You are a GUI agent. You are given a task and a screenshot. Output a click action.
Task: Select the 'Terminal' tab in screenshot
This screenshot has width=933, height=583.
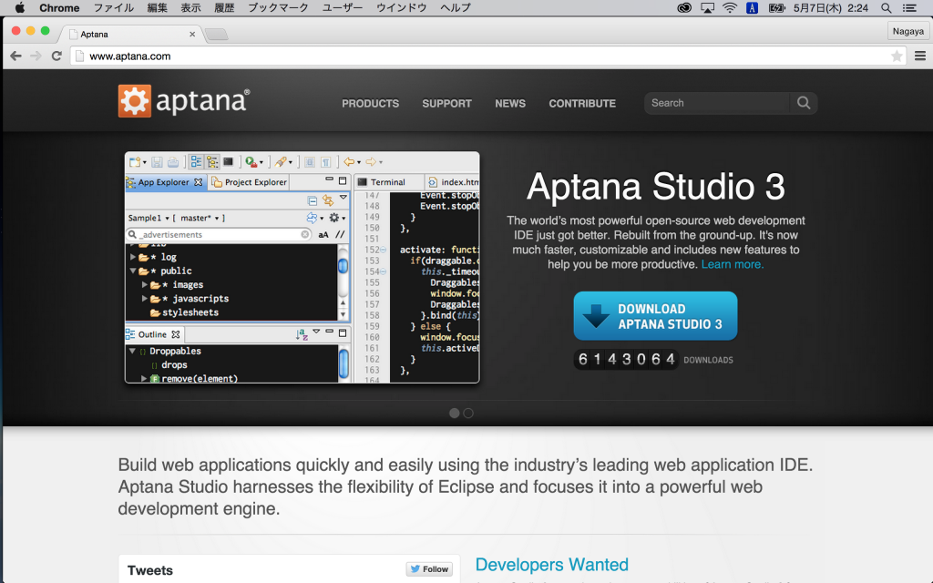click(389, 182)
